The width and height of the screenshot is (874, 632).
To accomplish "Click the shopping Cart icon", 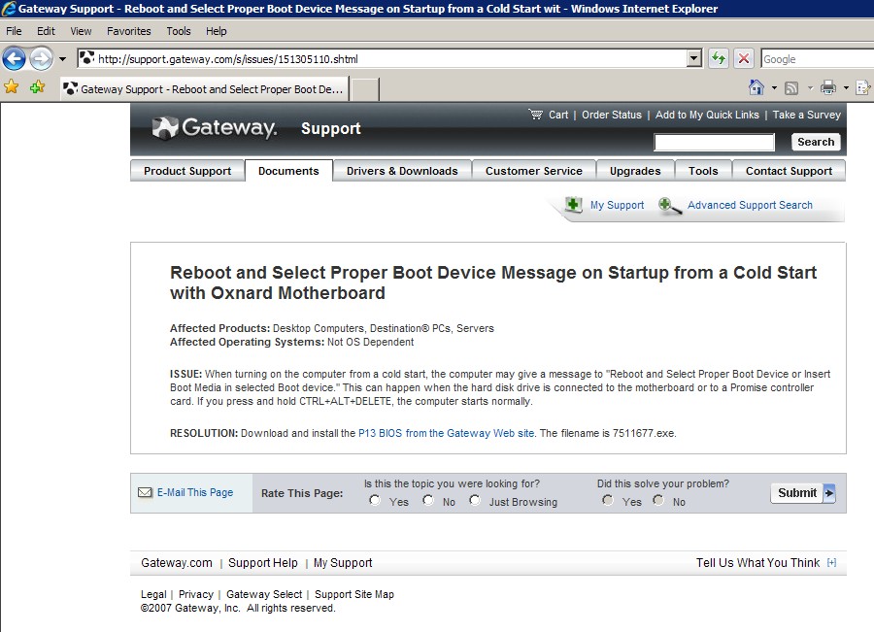I will [536, 115].
